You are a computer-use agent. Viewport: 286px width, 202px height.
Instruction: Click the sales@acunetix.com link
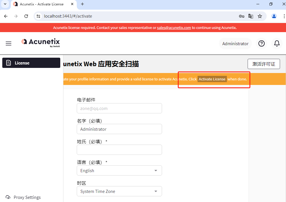174,28
